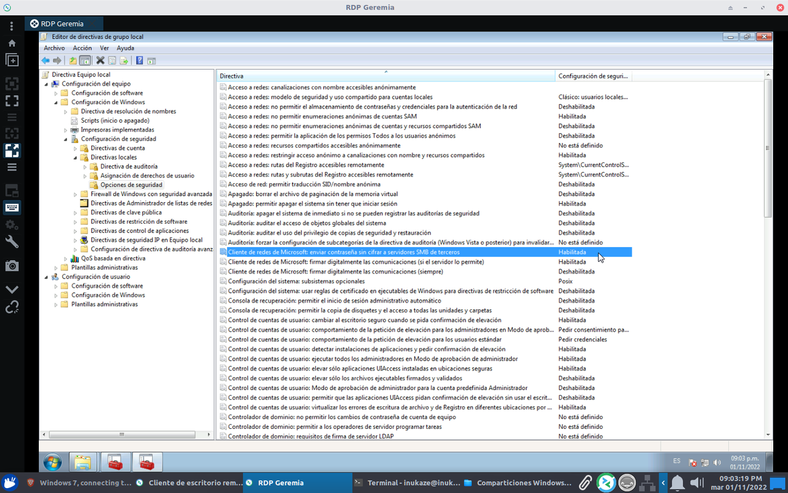Click the toggle fullscreen corner-brackets icon

tap(12, 100)
